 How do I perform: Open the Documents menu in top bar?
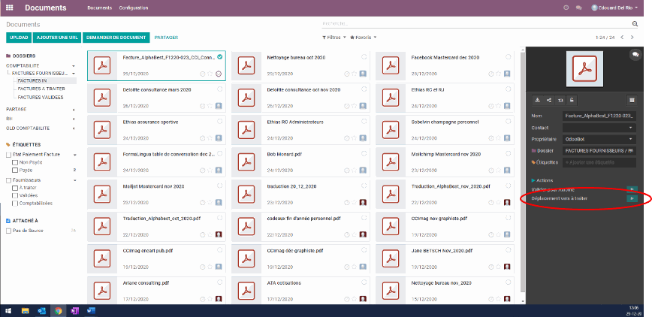point(99,8)
